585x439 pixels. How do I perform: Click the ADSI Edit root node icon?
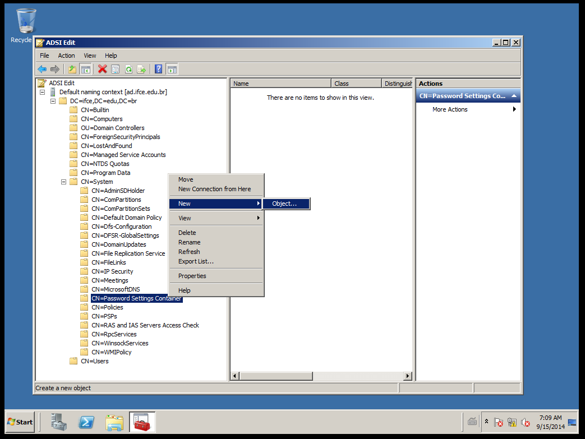(x=42, y=83)
